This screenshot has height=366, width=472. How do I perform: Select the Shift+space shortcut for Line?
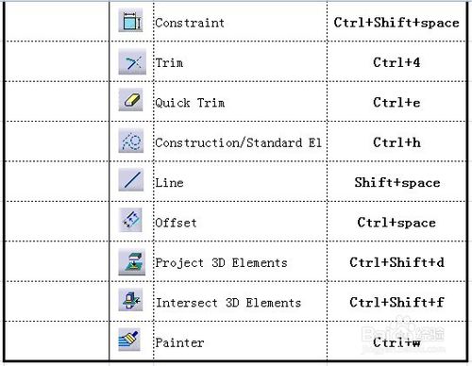[x=397, y=183]
